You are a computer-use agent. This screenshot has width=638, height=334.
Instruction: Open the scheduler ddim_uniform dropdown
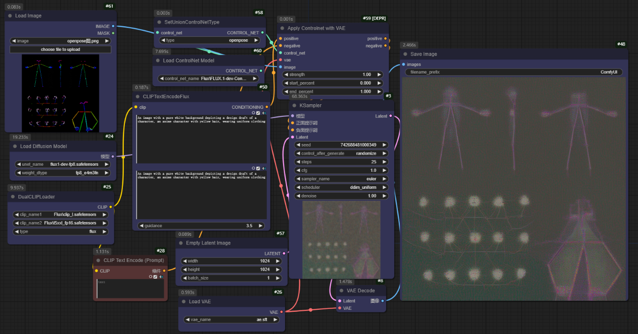click(341, 187)
